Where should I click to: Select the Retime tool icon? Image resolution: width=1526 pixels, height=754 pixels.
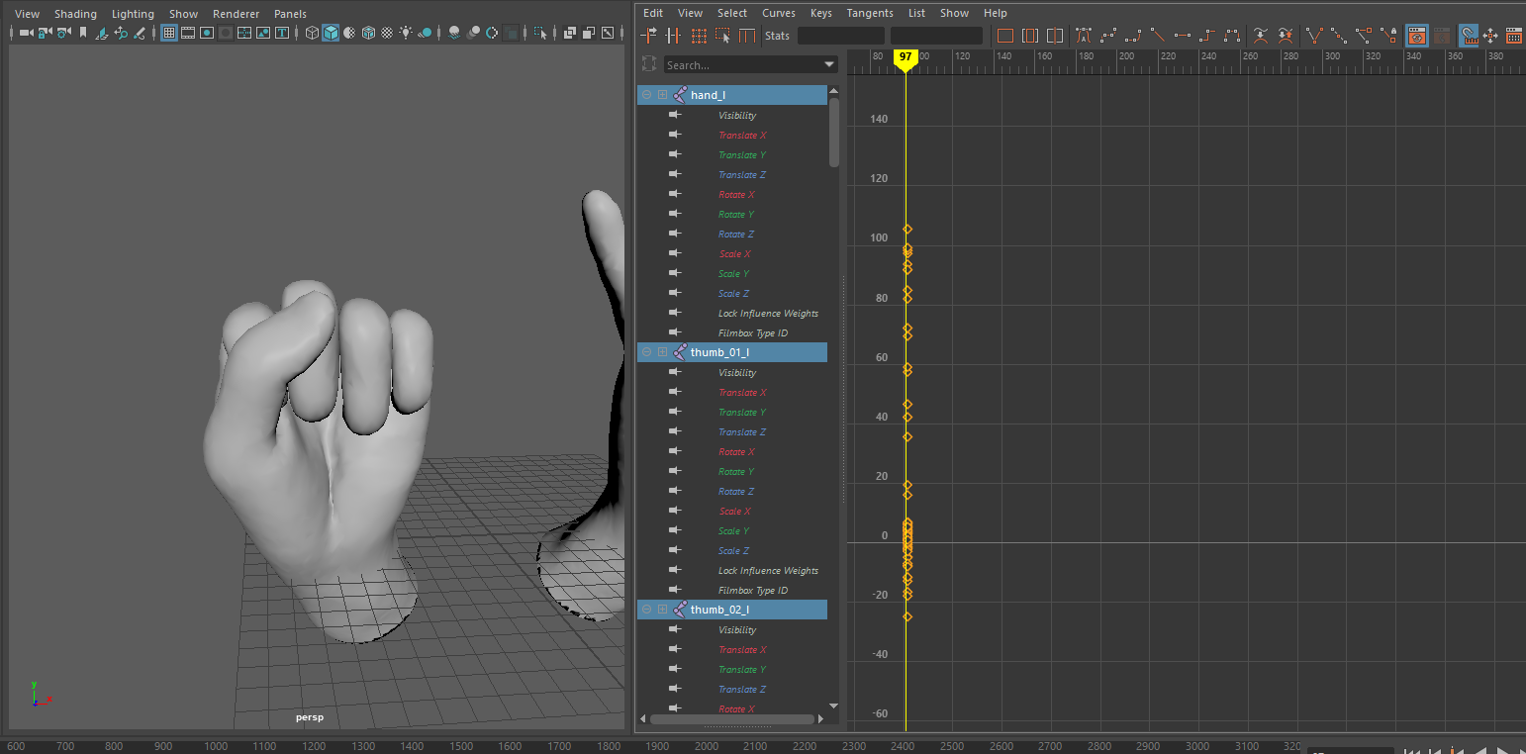747,36
